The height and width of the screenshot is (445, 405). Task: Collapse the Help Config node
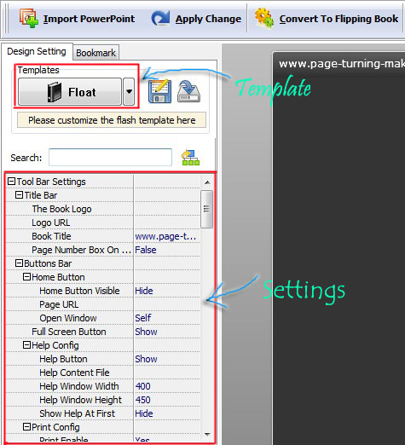(26, 345)
